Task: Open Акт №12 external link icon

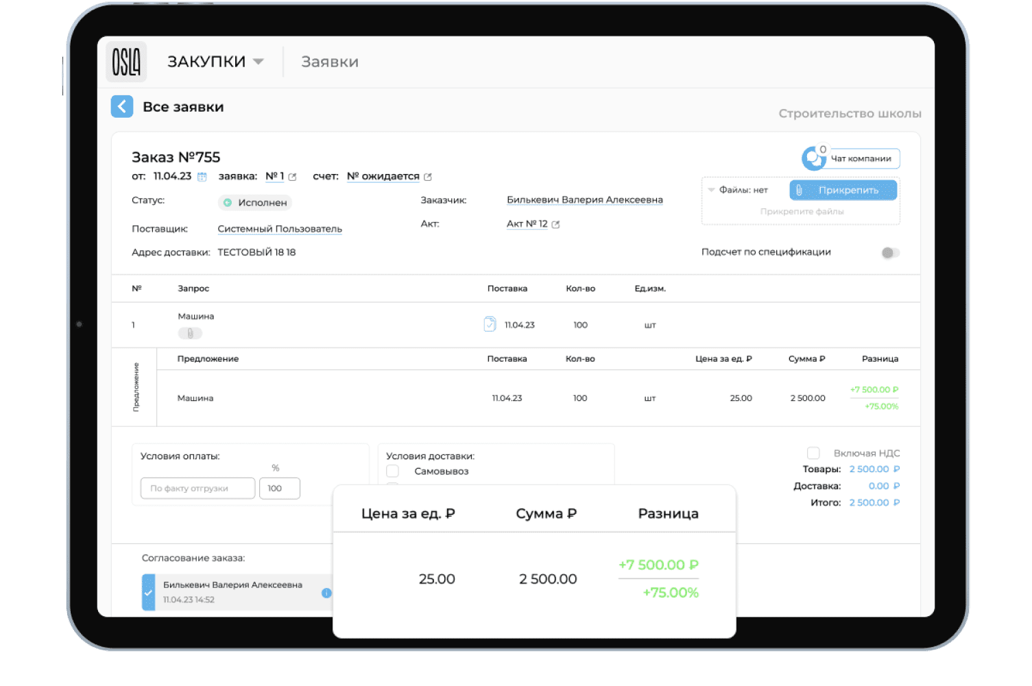Action: tap(555, 224)
